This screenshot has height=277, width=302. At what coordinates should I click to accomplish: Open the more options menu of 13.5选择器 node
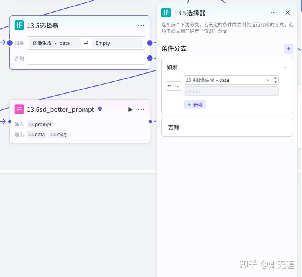tap(141, 26)
